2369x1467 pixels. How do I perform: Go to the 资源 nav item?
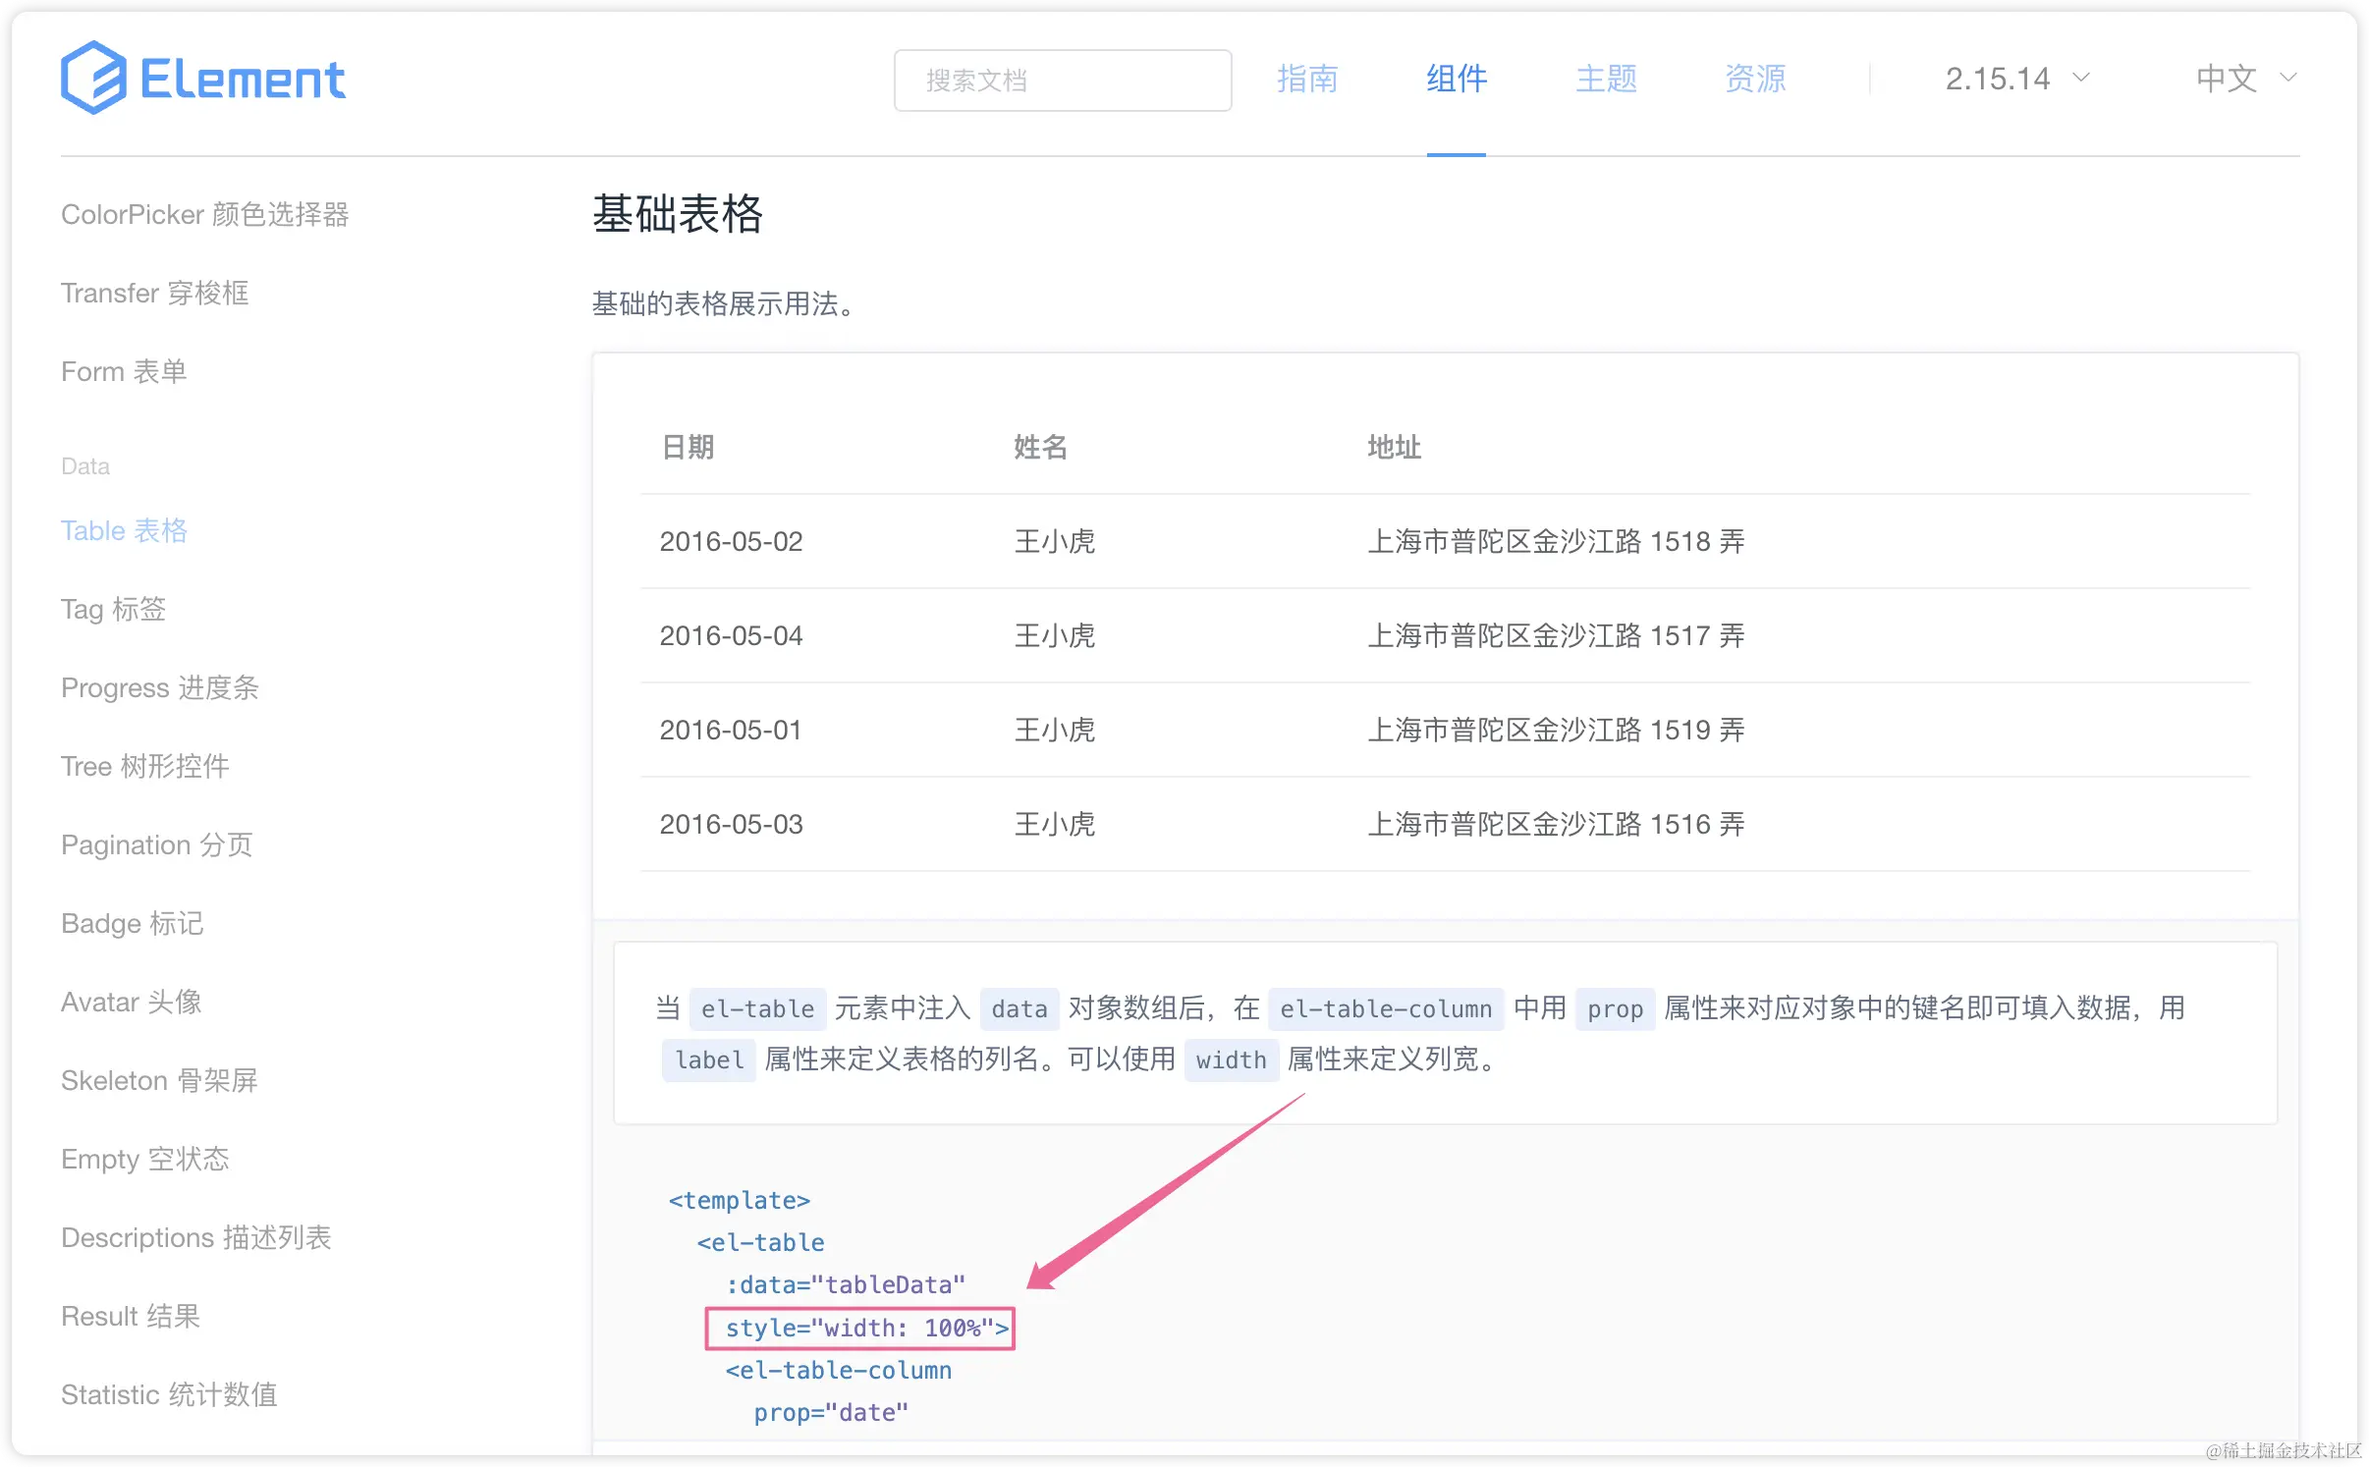1754,79
